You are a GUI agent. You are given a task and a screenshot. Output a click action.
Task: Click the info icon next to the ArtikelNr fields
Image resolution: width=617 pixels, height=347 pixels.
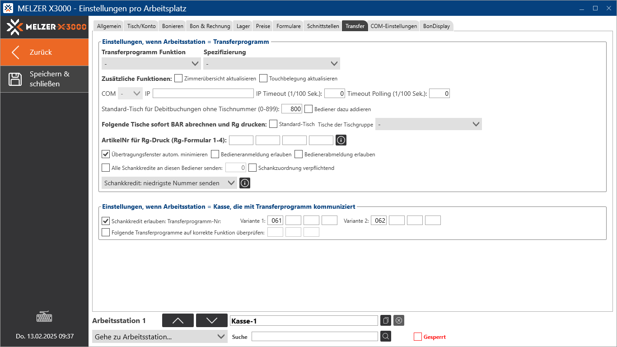pos(341,140)
